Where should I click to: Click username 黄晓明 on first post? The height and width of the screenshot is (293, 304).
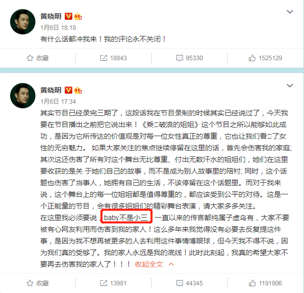point(51,16)
